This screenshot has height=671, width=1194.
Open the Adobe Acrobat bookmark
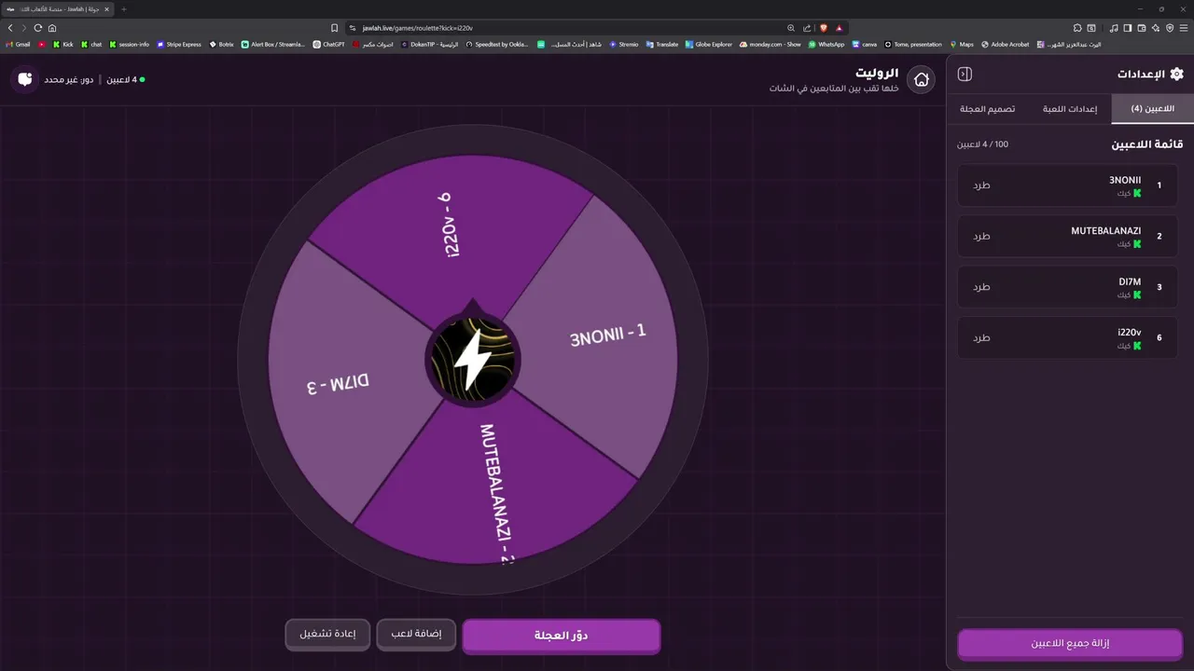[x=1006, y=44]
